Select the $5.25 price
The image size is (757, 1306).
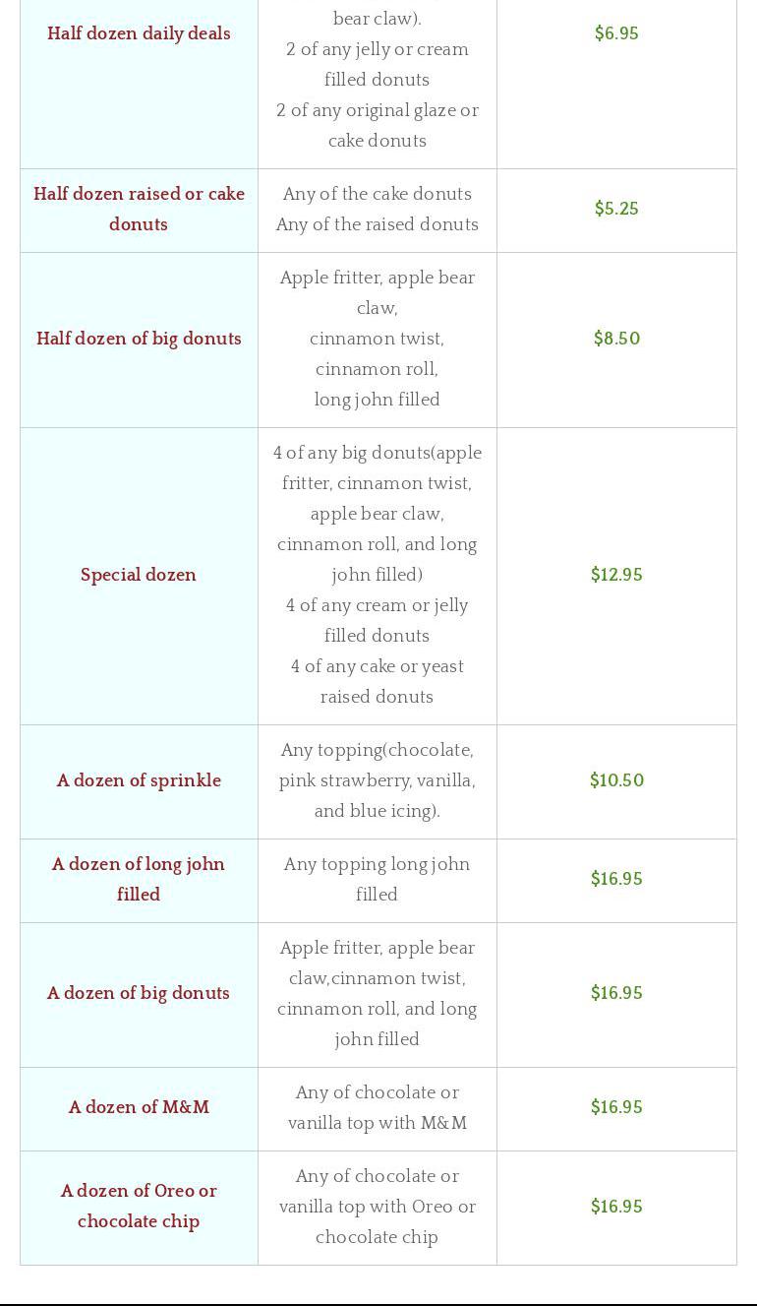pyautogui.click(x=616, y=209)
